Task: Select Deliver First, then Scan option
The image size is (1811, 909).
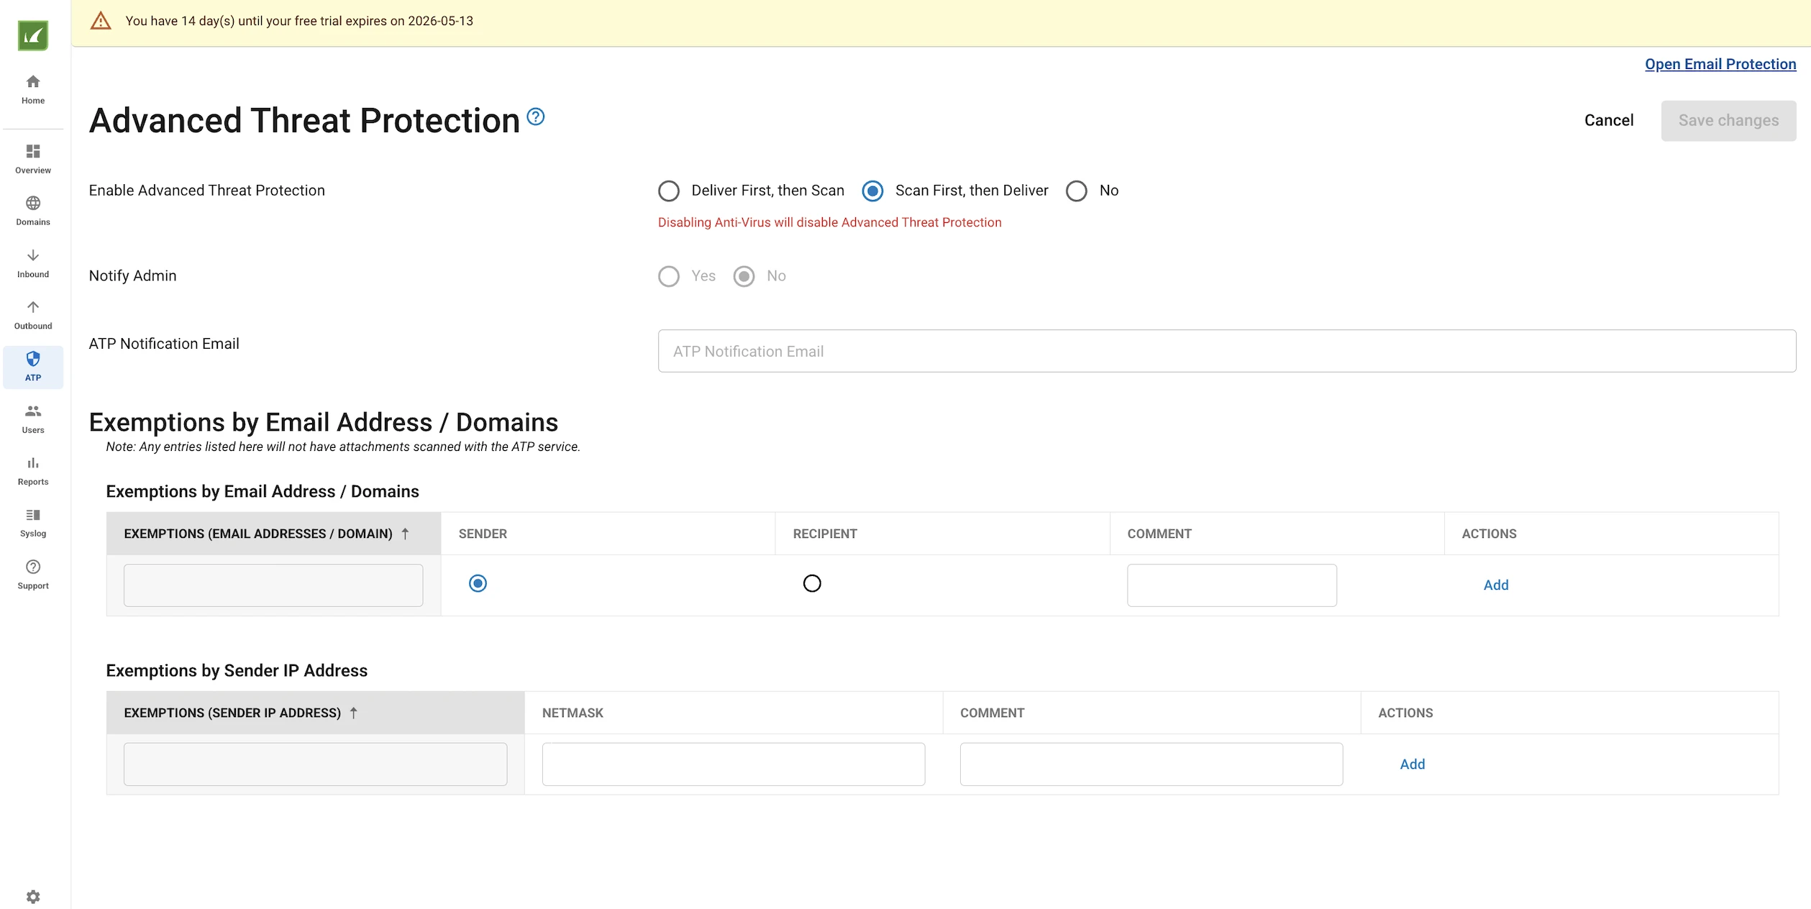Action: click(x=669, y=191)
